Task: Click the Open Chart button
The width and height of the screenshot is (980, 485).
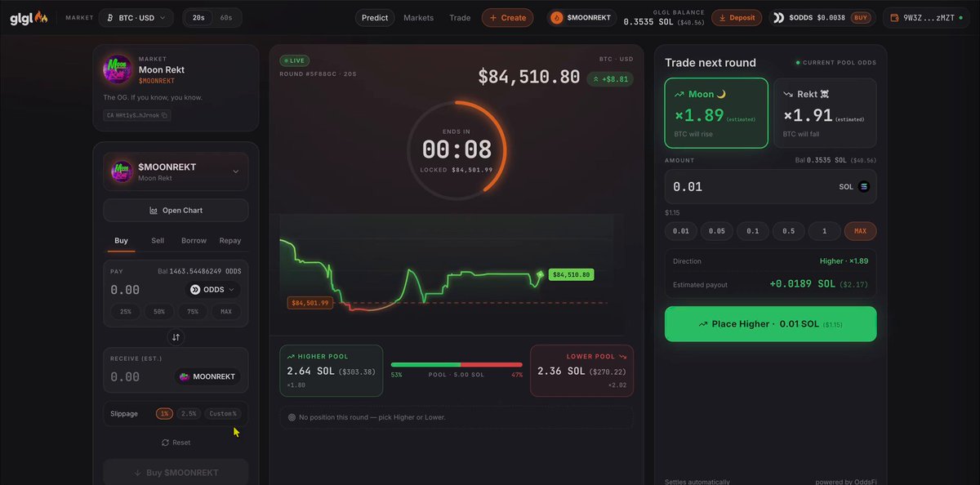Action: tap(176, 210)
